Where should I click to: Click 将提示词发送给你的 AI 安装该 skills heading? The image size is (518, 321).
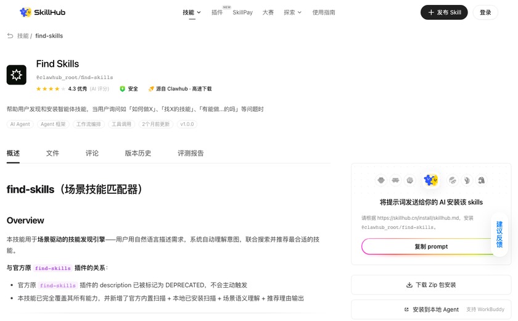click(x=431, y=202)
